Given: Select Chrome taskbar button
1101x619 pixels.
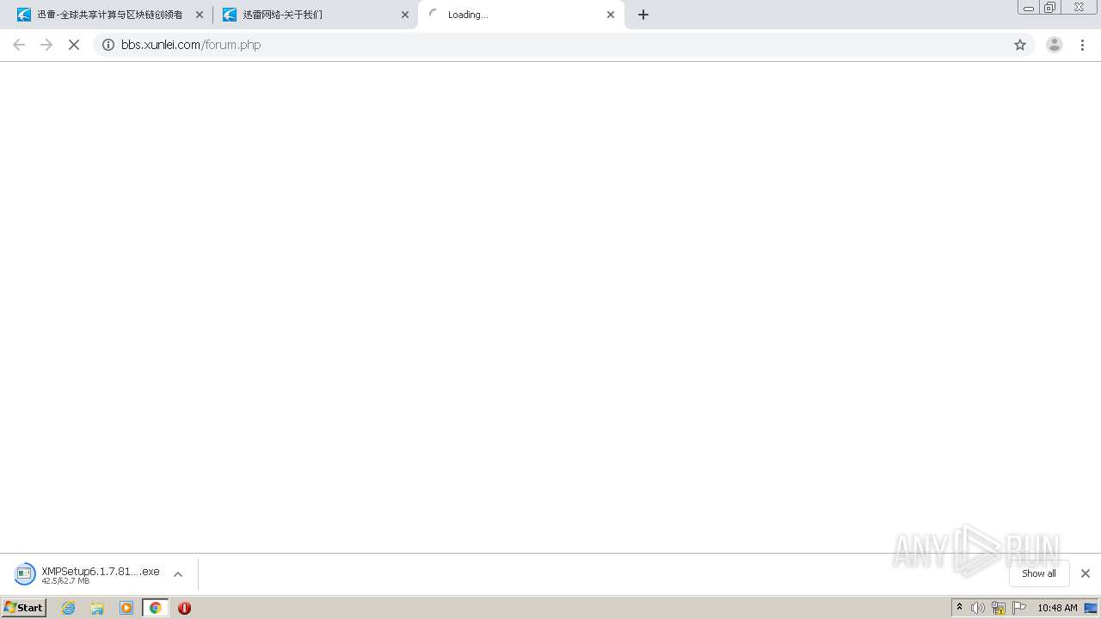Looking at the screenshot, I should (x=156, y=608).
